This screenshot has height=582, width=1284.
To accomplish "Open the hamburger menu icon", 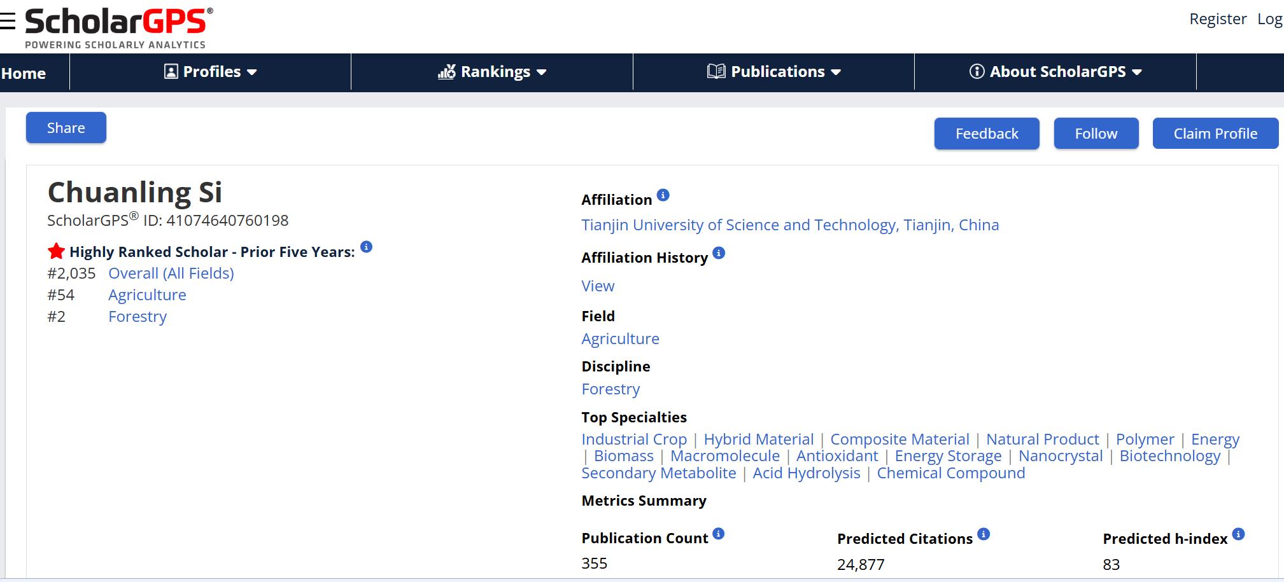I will pyautogui.click(x=7, y=22).
